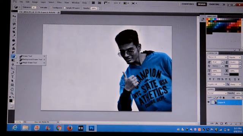
Task: Toggle lock image pixels brush icon
Action: click(217, 97)
